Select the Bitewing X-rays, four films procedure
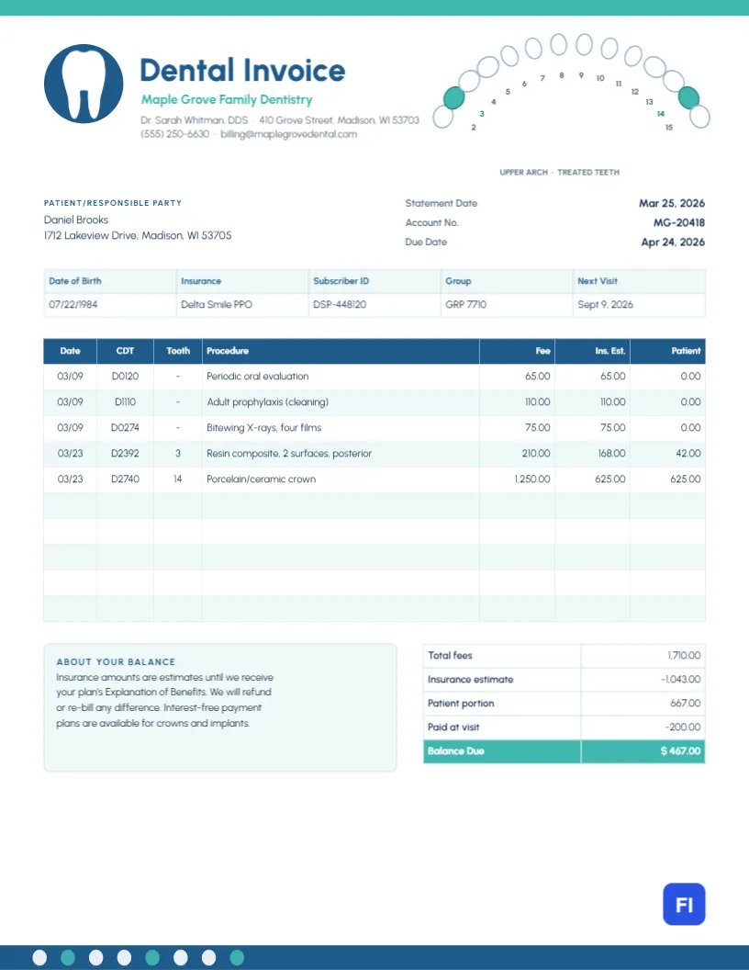749x970 pixels. pos(263,427)
